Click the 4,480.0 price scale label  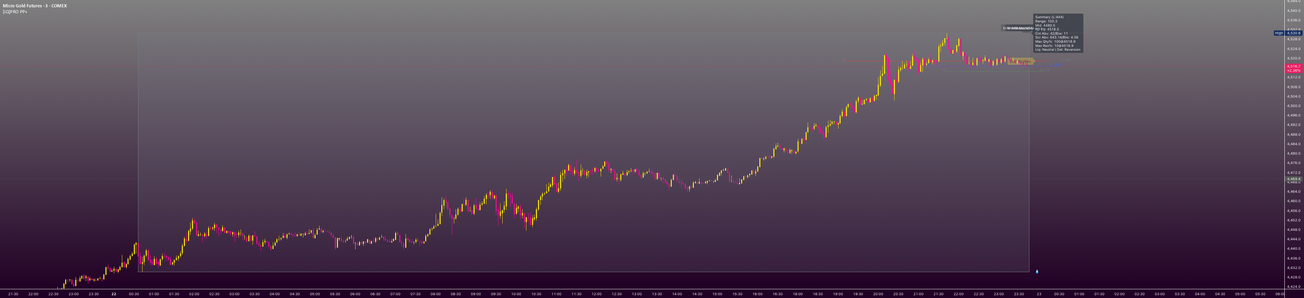[x=1294, y=154]
